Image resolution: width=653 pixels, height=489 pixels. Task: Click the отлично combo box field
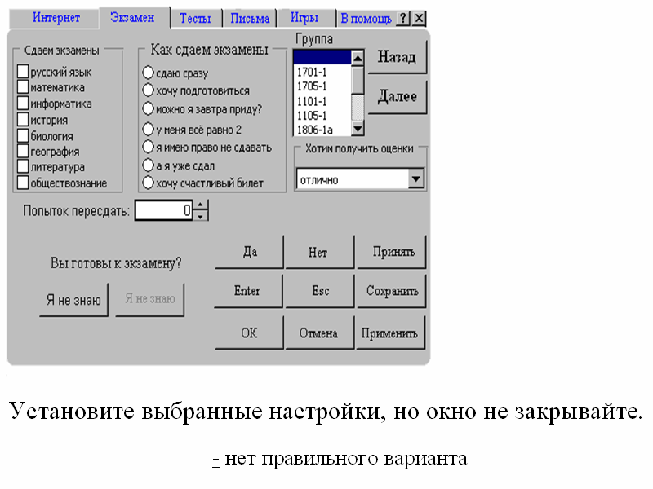360,179
